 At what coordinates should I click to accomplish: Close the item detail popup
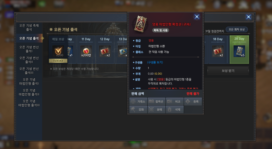click(x=197, y=17)
